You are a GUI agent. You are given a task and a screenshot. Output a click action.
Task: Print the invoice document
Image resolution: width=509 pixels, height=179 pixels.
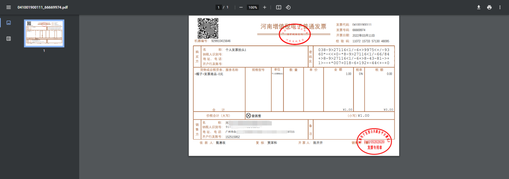489,7
